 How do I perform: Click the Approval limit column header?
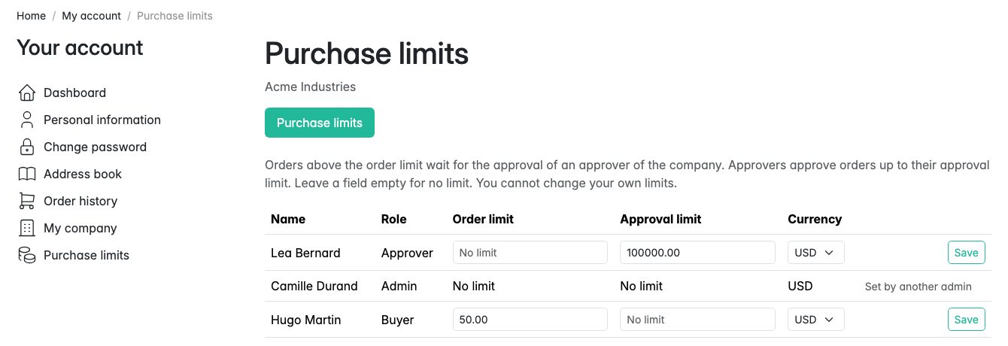point(660,220)
